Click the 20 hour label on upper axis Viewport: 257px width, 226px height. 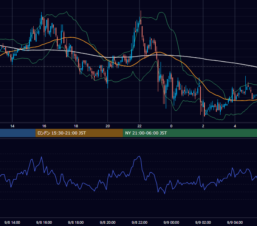coord(108,126)
